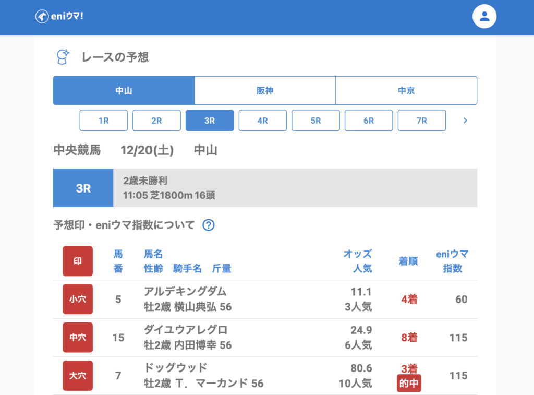Choose race 4R button
The image size is (534, 395).
[x=263, y=121]
